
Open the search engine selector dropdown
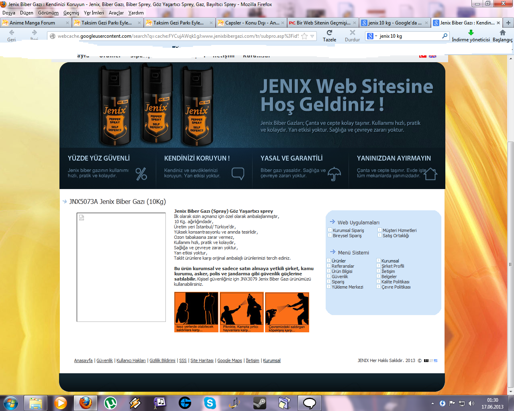point(372,36)
